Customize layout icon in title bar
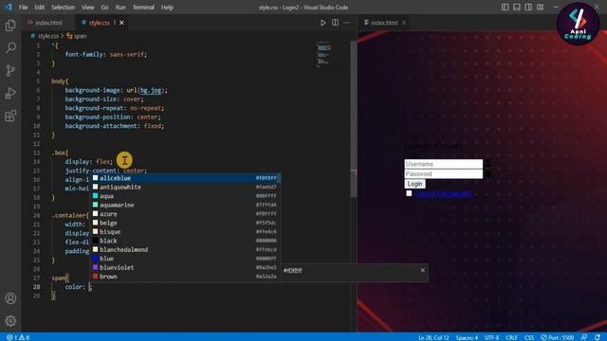Viewport: 607px width, 341px height. click(x=540, y=7)
